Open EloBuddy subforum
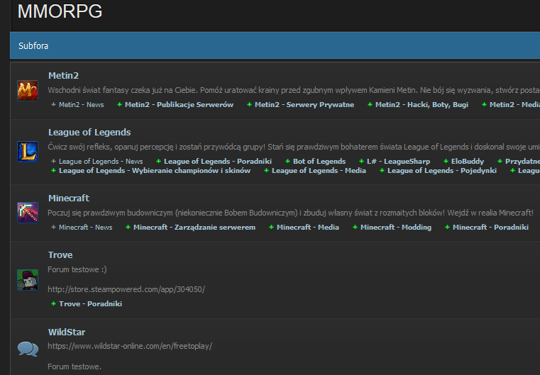540x375 pixels. click(x=468, y=162)
